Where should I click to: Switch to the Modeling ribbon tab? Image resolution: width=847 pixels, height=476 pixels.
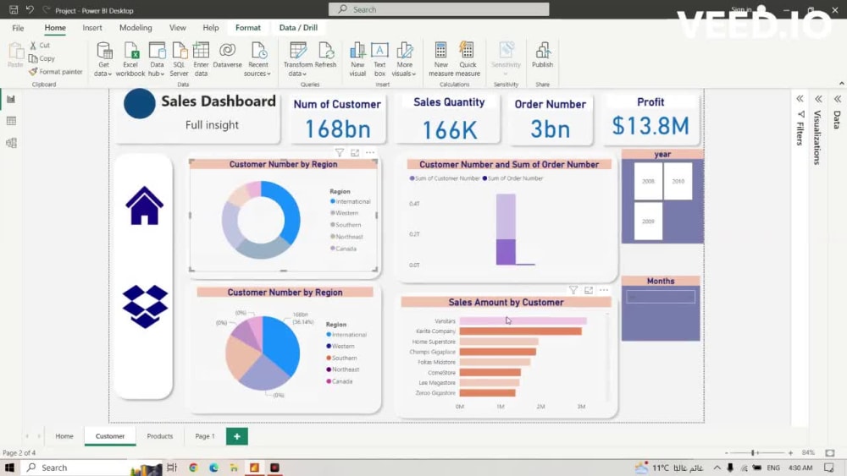(x=136, y=28)
